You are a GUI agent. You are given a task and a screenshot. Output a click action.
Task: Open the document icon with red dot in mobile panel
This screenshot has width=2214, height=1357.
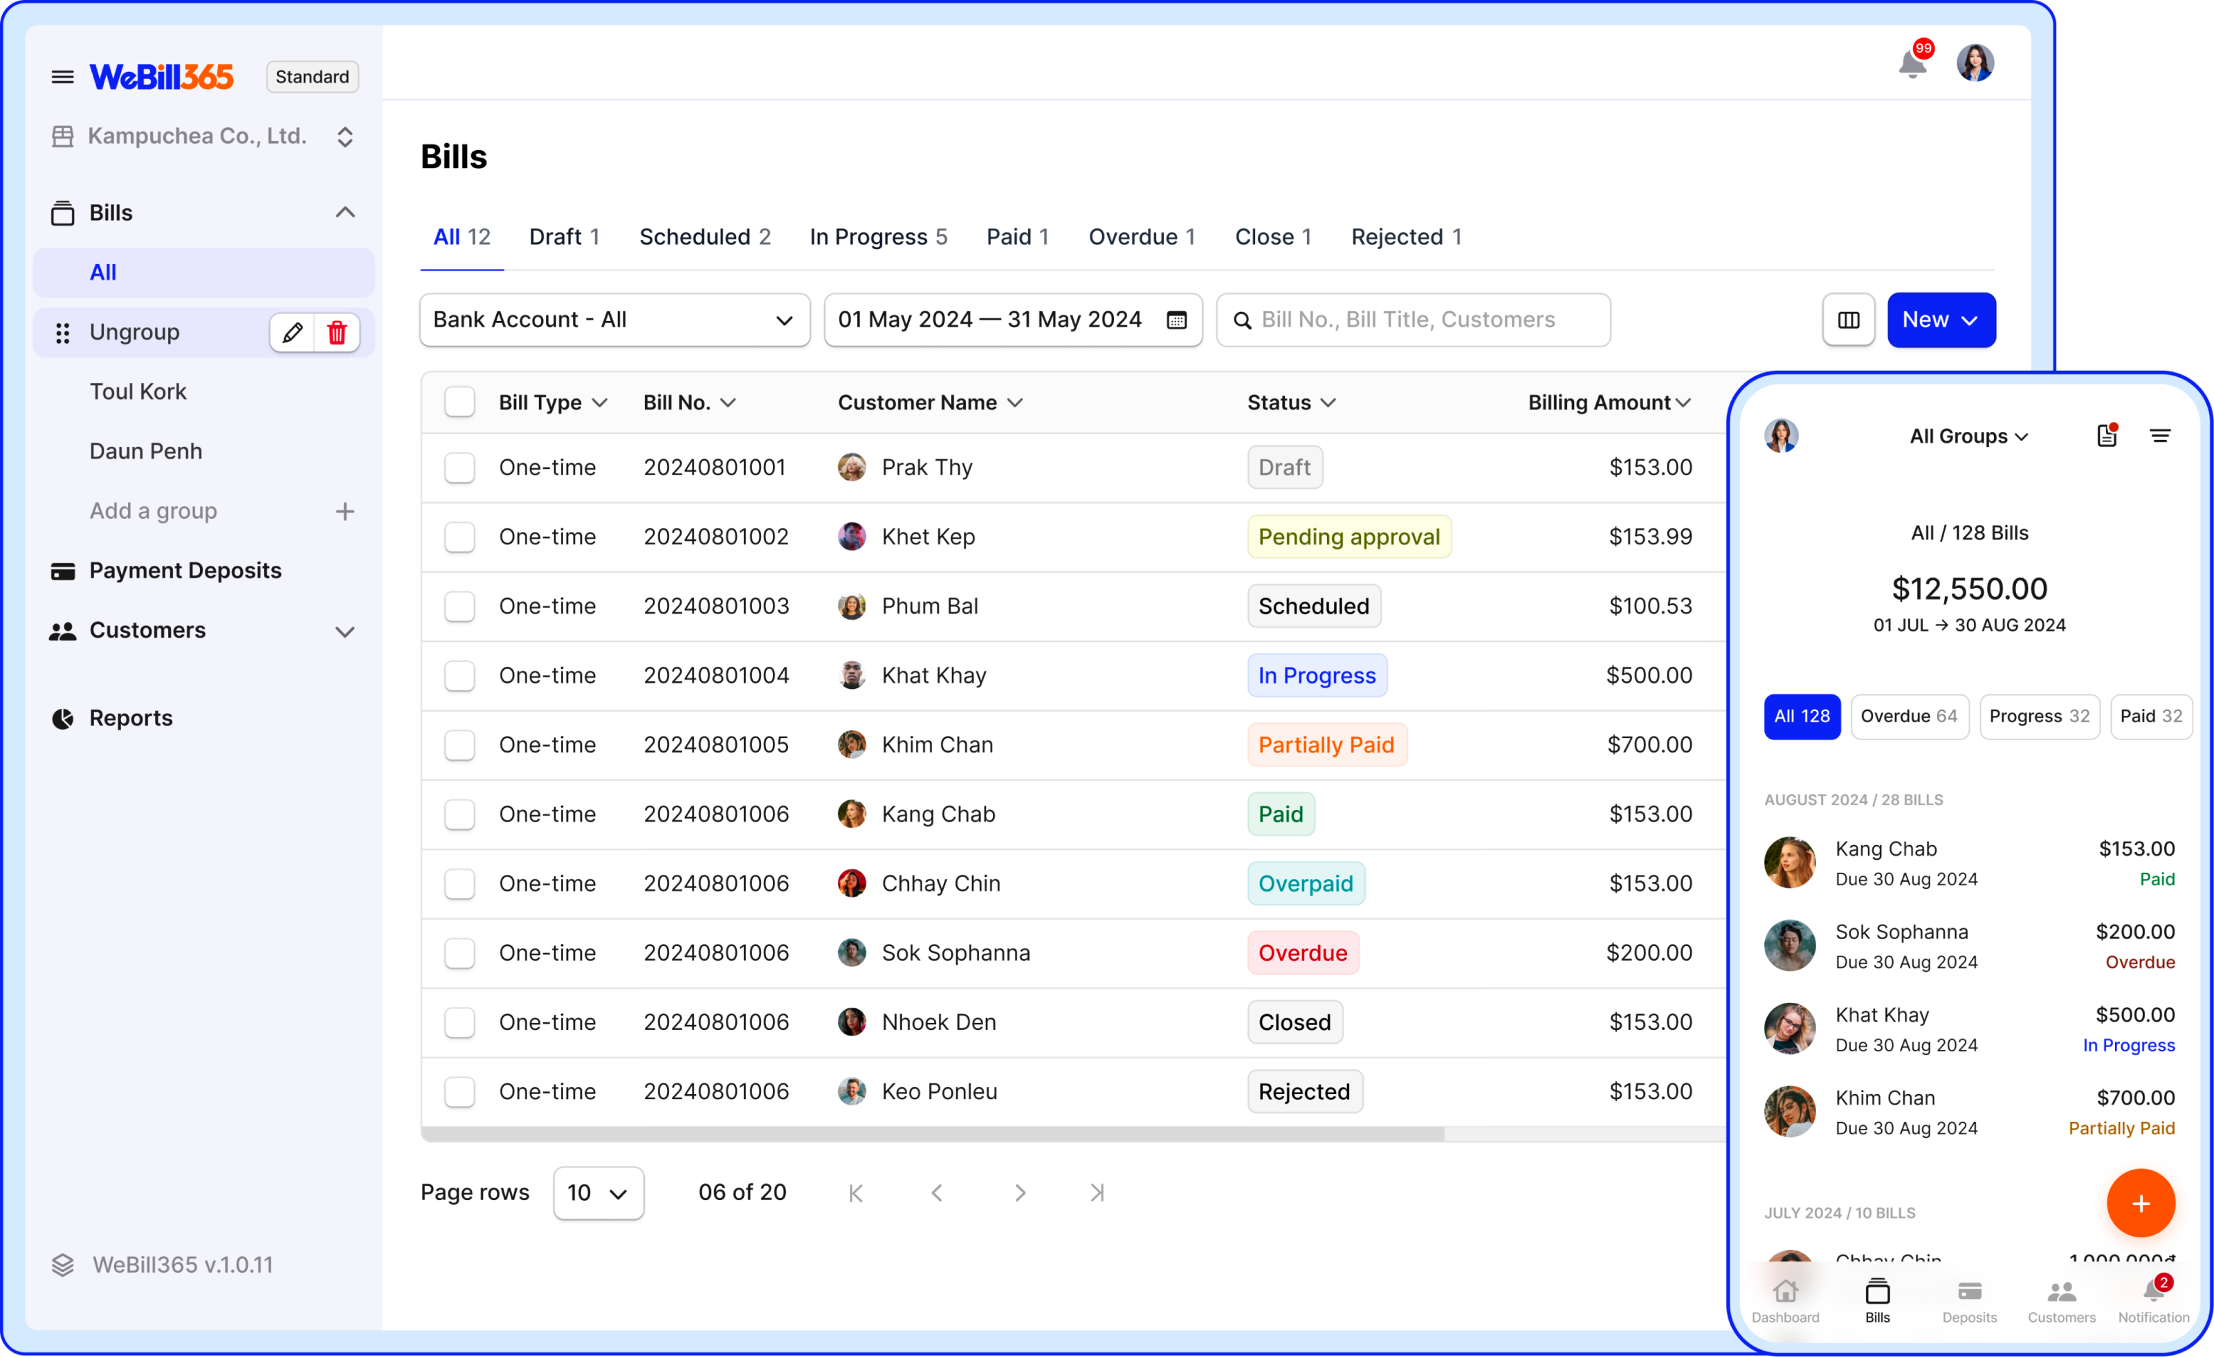point(2107,436)
